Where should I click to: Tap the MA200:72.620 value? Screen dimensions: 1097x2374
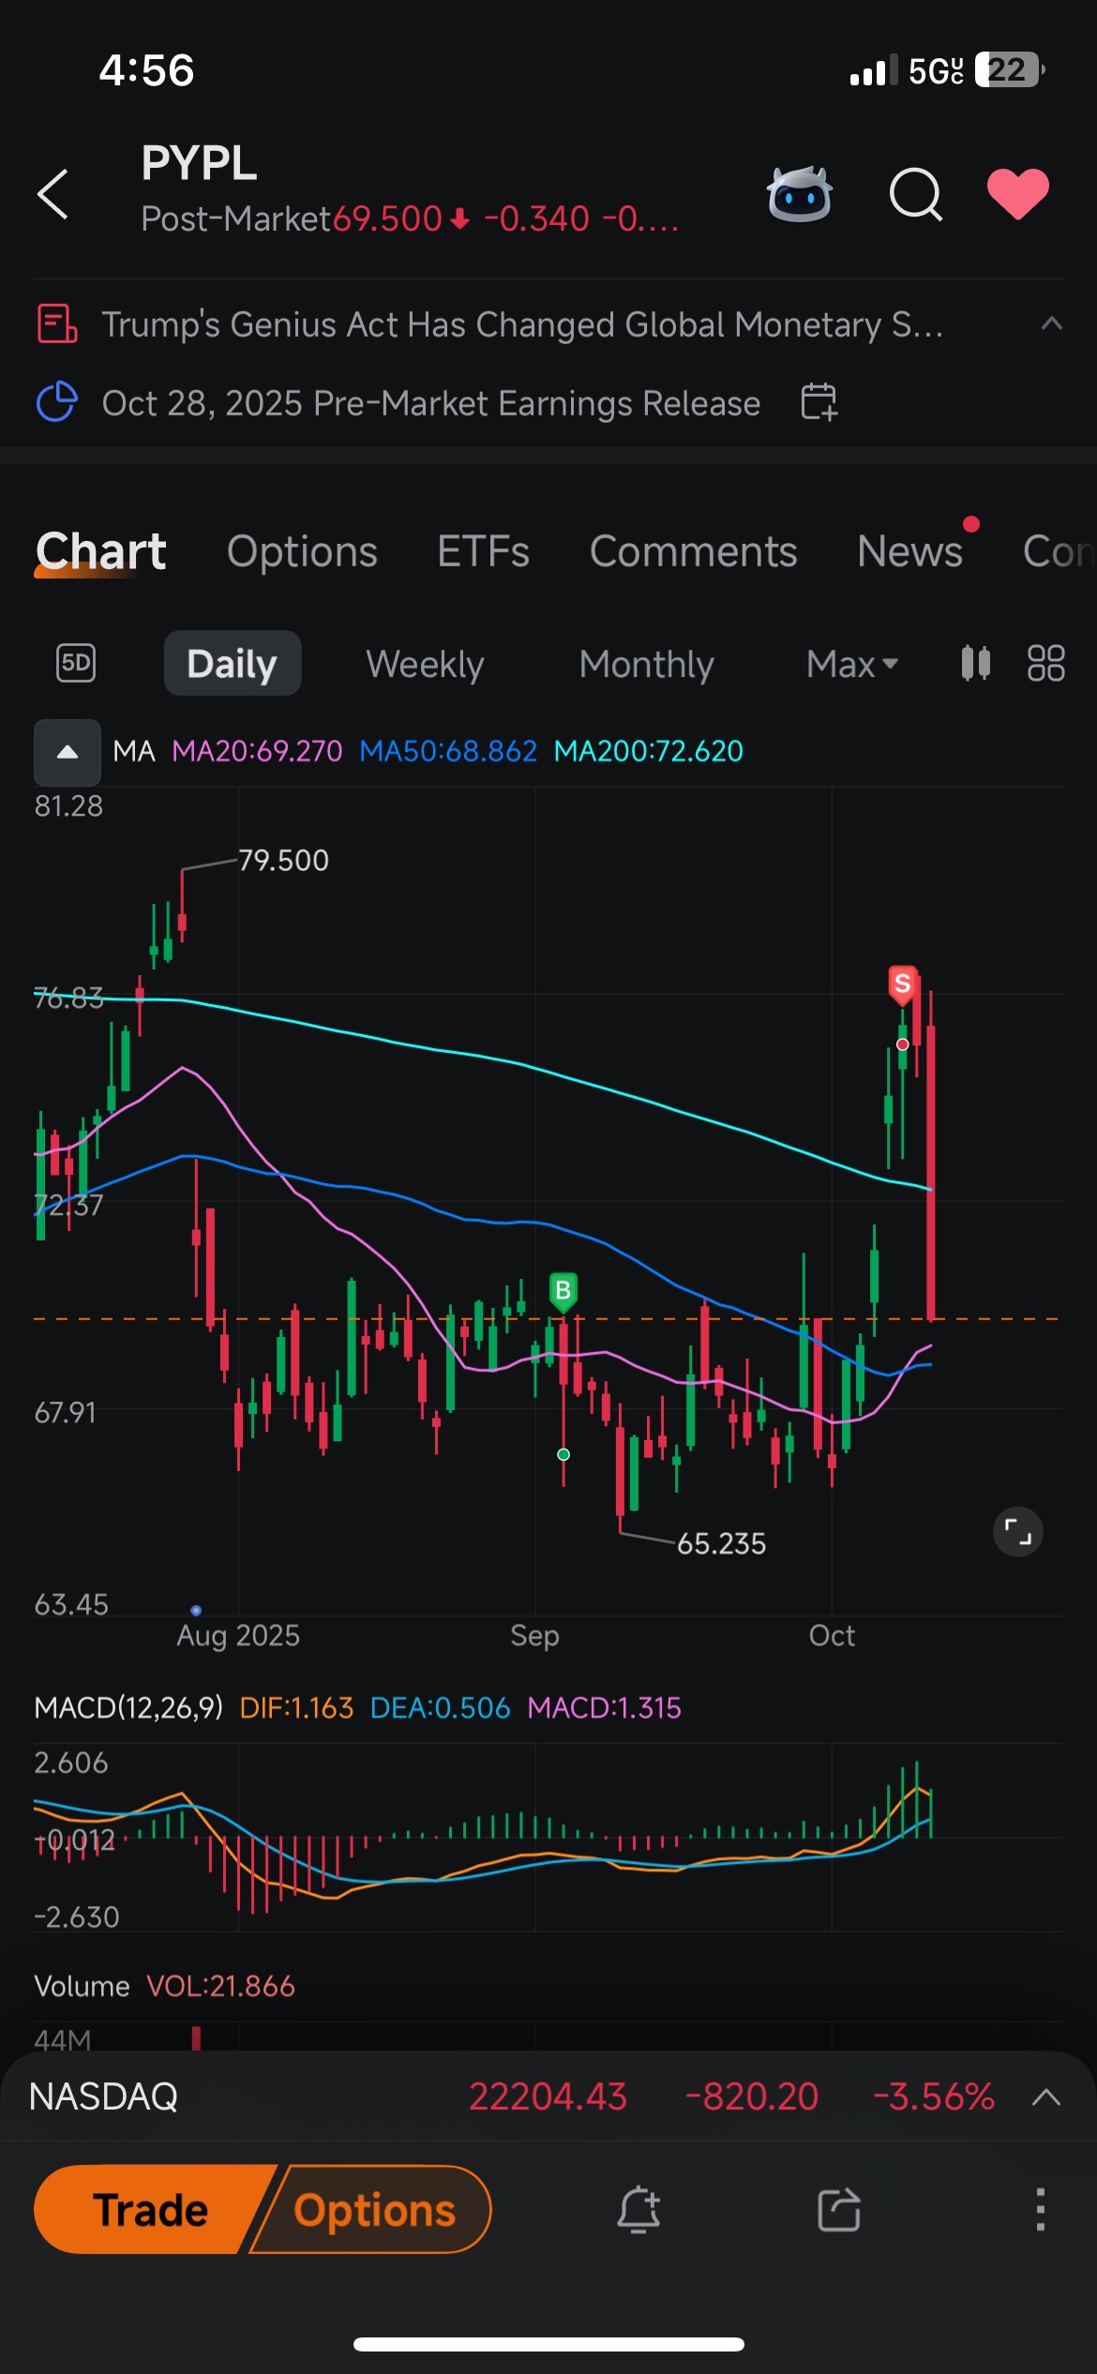pos(648,751)
